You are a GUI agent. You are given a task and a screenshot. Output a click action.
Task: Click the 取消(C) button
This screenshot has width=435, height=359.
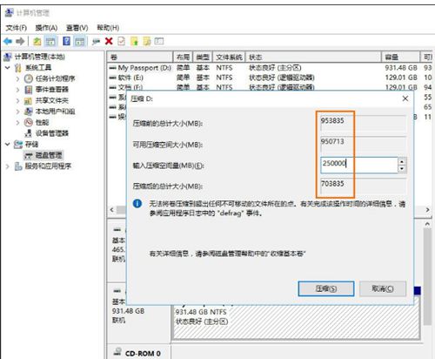383,288
